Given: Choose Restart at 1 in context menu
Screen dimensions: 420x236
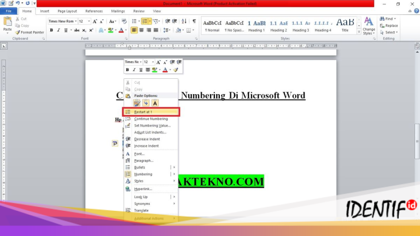Looking at the screenshot, I should (x=151, y=112).
